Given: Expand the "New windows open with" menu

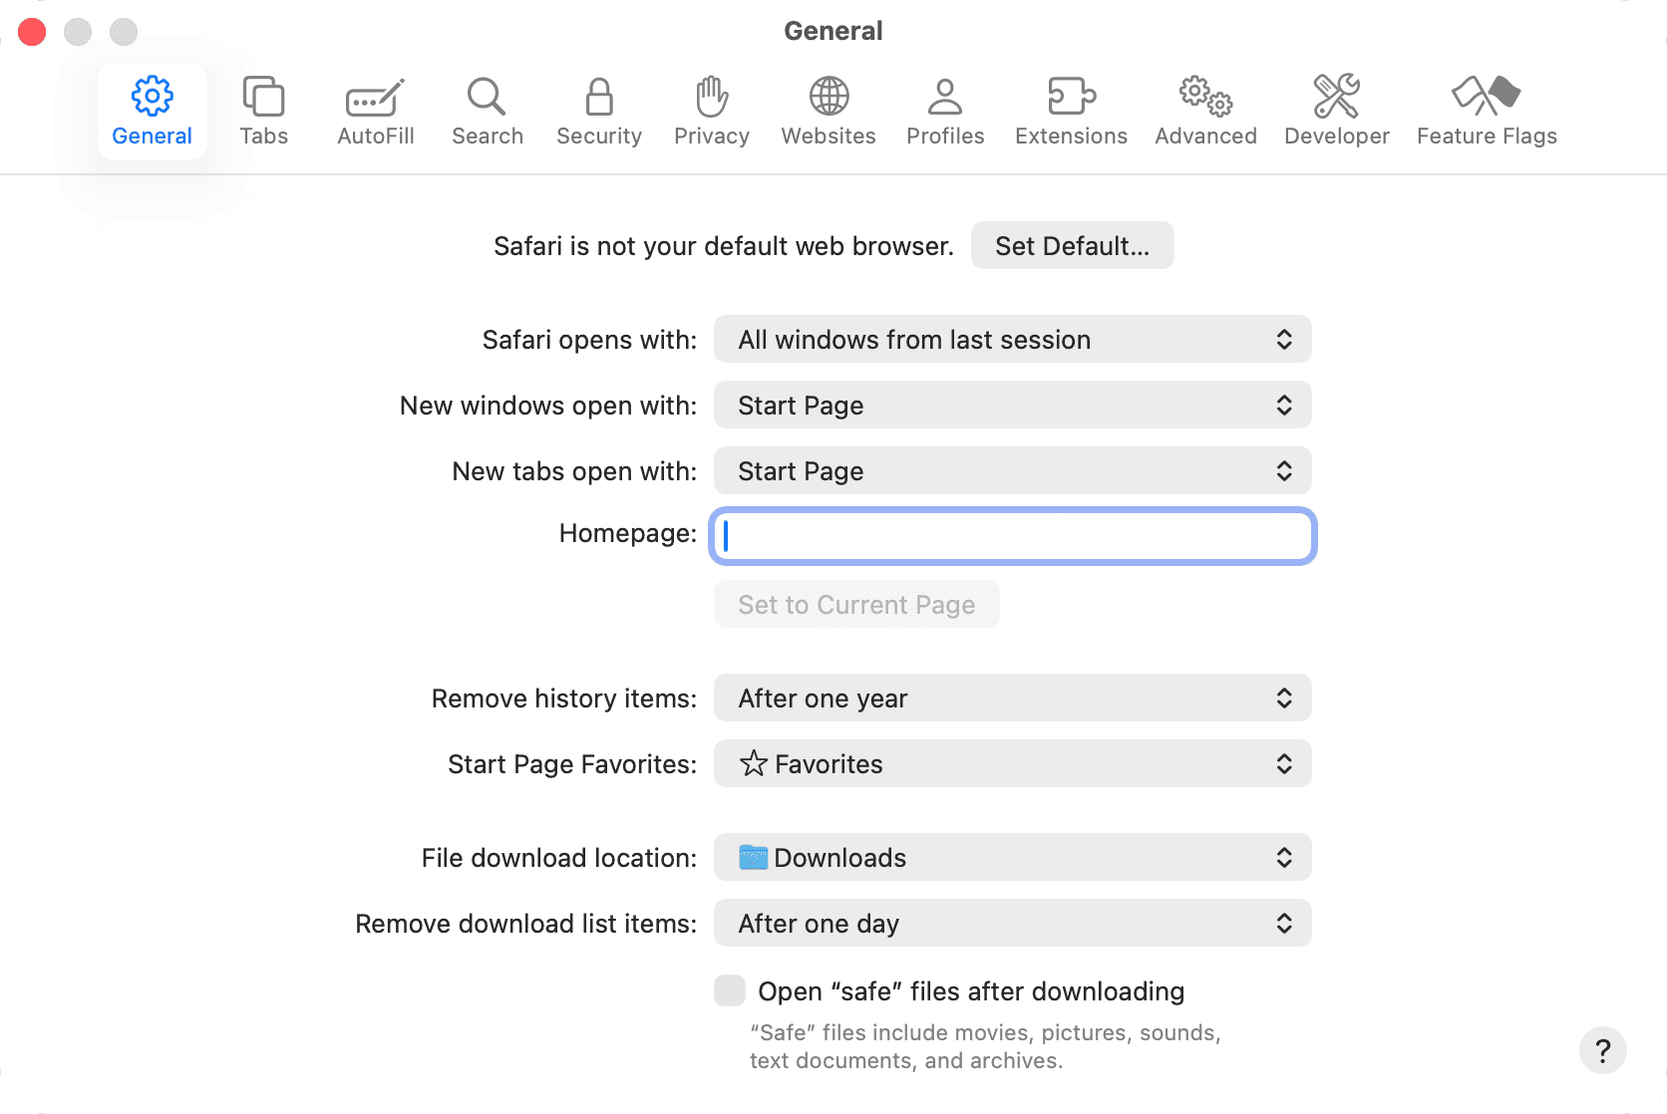Looking at the screenshot, I should (1012, 406).
